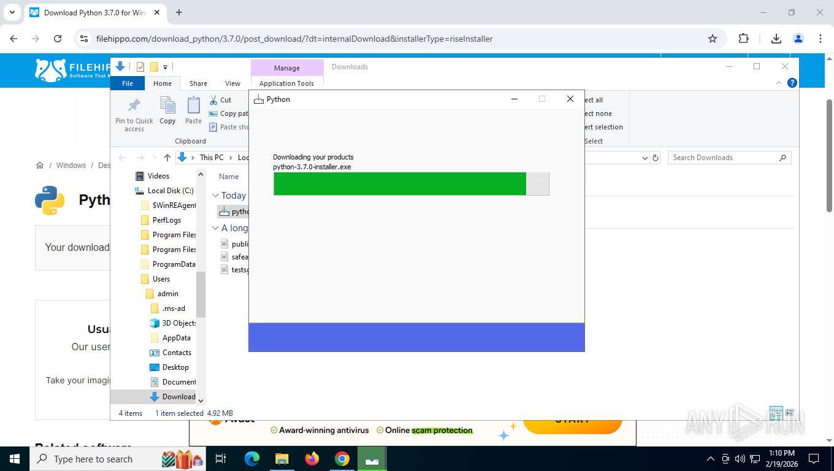Screen dimensions: 834x471
Task: Open address bar history dropdown in Explorer
Action: pos(645,158)
